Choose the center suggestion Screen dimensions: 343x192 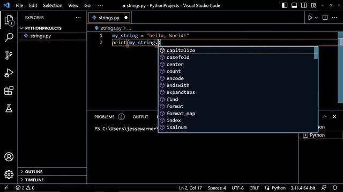(x=236, y=65)
